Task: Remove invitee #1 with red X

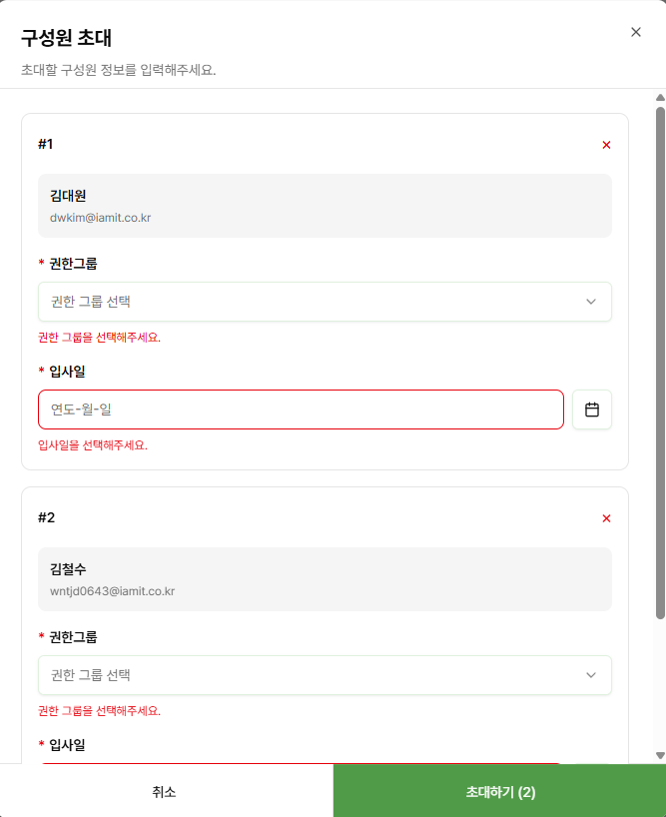Action: 606,145
